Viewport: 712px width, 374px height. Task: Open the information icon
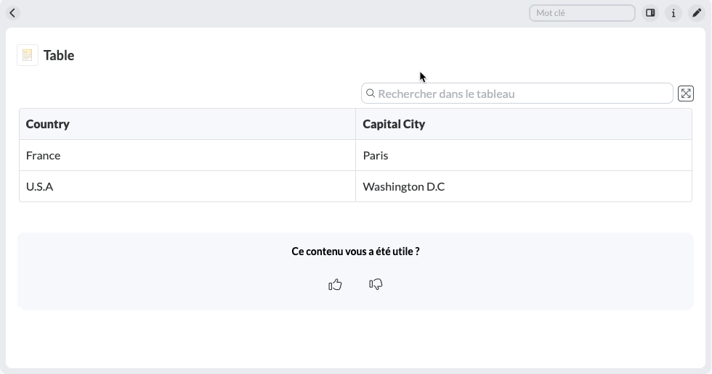673,13
